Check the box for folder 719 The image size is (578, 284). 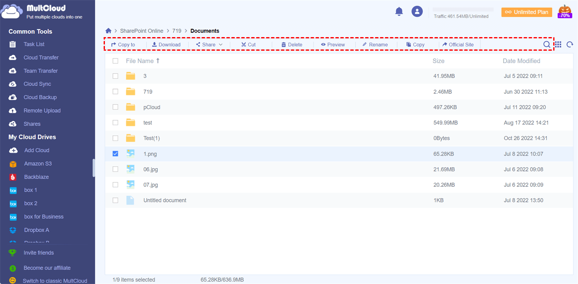click(x=116, y=92)
